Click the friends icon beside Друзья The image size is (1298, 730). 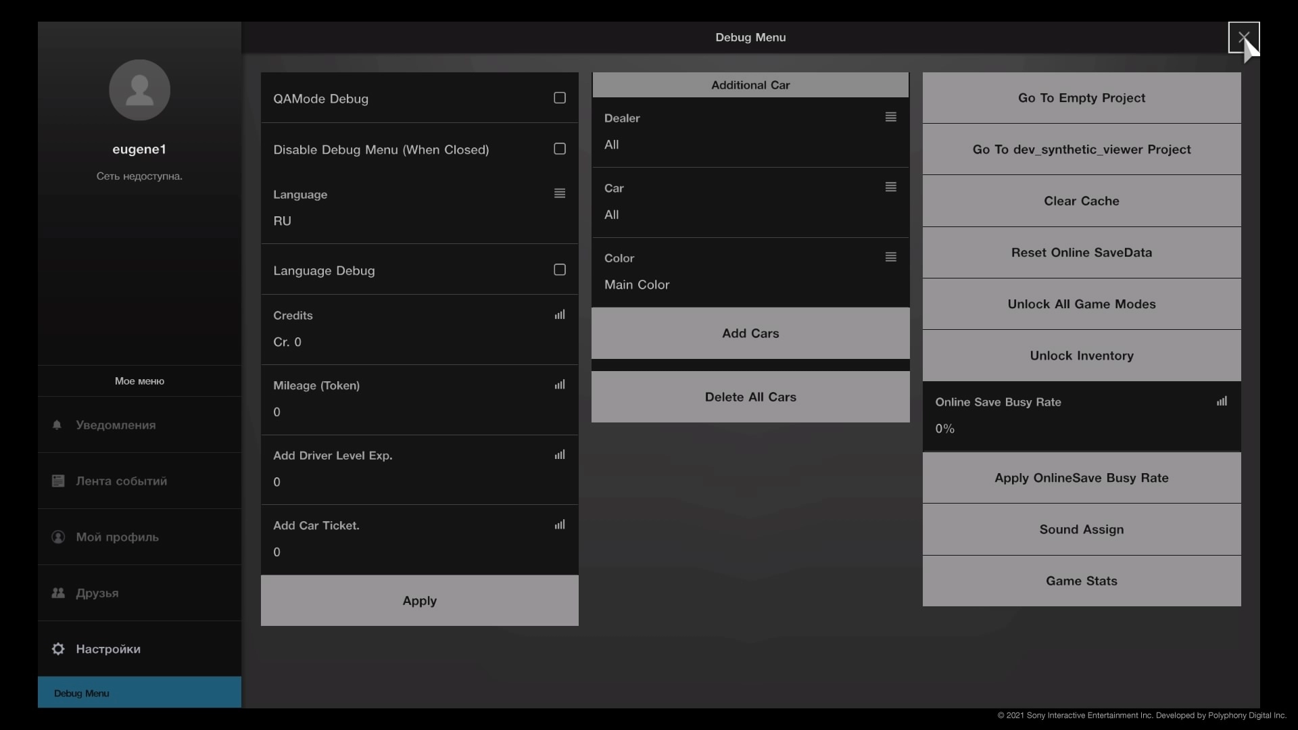coord(58,593)
